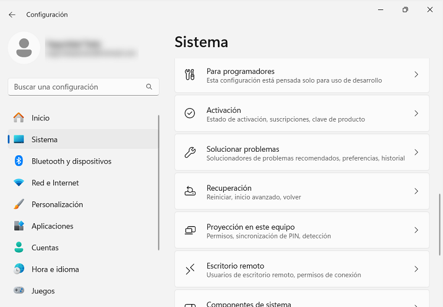
Task: Open Proyección en este equipo
Action: (301, 231)
